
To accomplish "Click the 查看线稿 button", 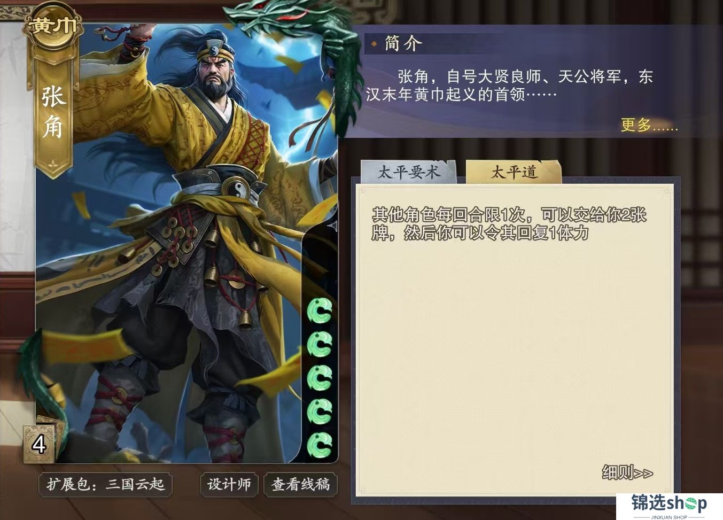I will coord(301,484).
